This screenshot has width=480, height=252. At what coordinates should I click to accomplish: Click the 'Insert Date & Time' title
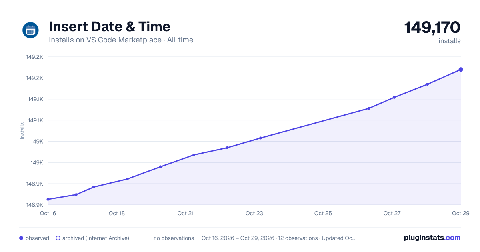tap(110, 27)
